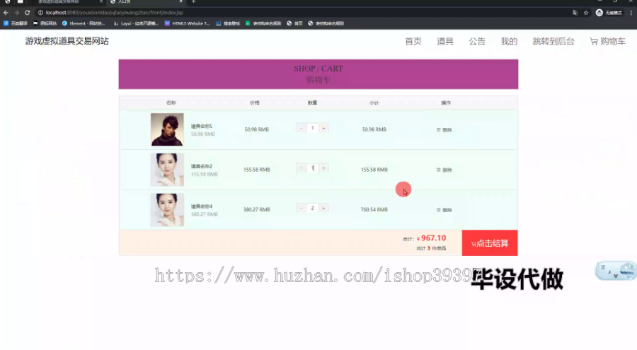Increase quantity for 道具名称2
637x350 pixels.
(323, 168)
